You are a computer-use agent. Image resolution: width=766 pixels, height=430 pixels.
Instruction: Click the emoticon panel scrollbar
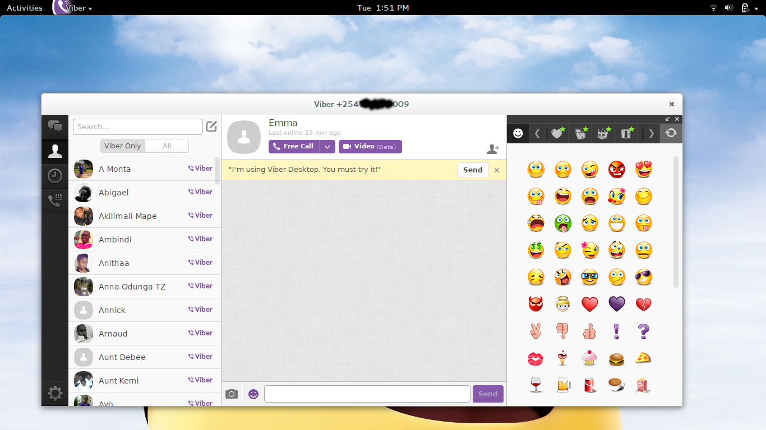[676, 223]
